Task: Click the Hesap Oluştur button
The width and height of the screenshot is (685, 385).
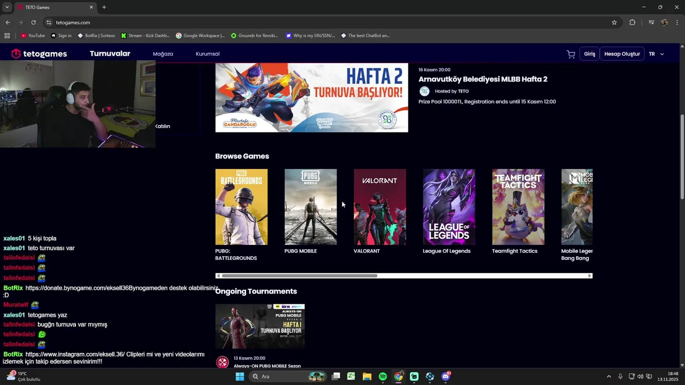Action: click(622, 54)
